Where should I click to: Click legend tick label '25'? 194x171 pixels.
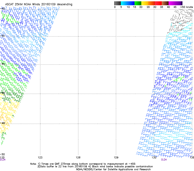point(148,7)
